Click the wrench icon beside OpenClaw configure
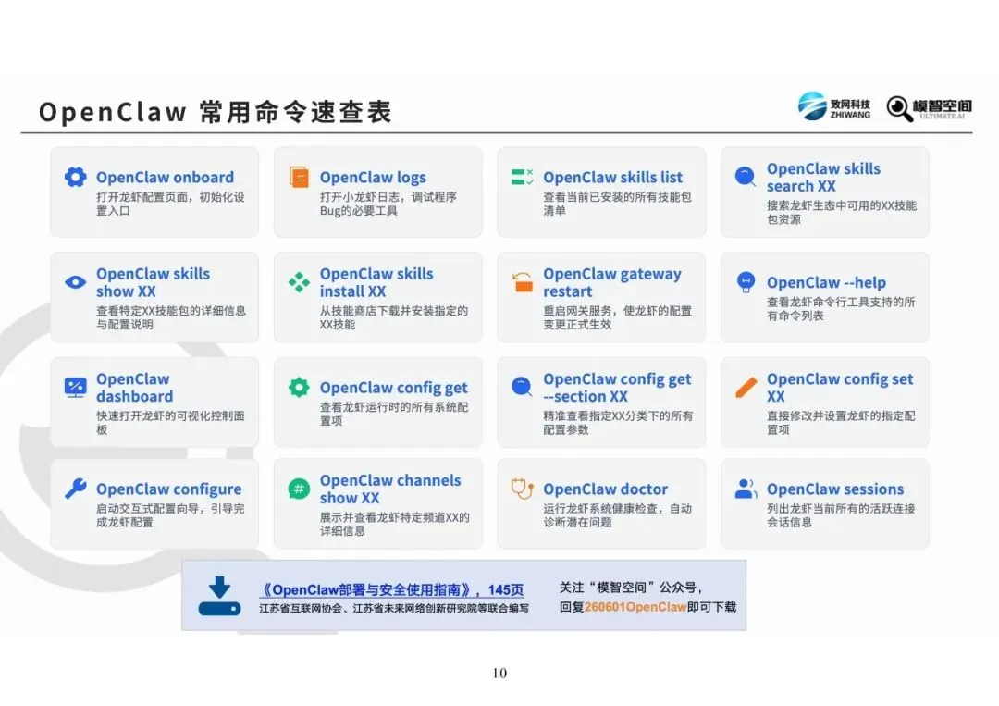This screenshot has width=999, height=706. 75,489
